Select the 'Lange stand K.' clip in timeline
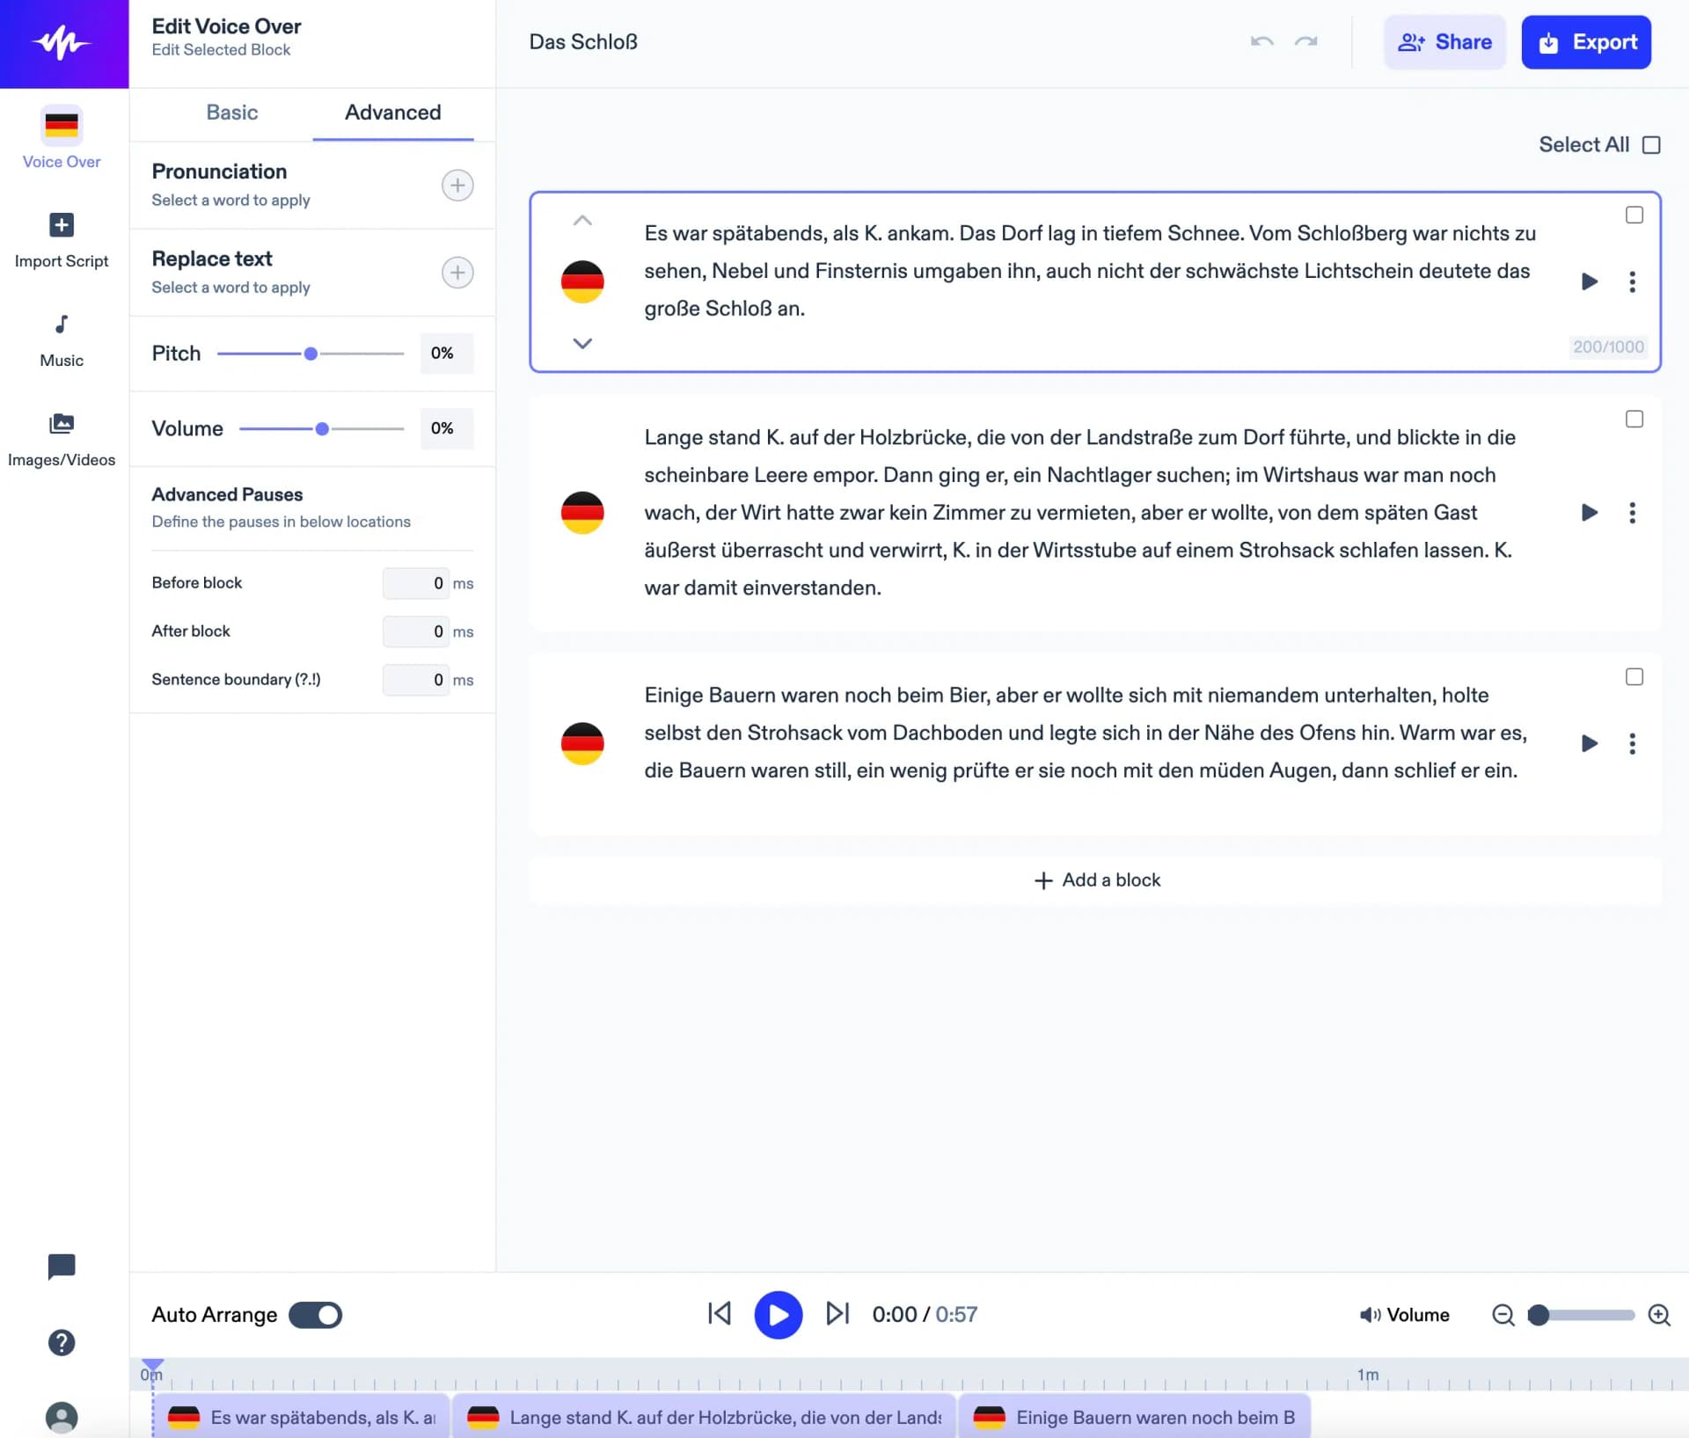1689x1438 pixels. [702, 1417]
